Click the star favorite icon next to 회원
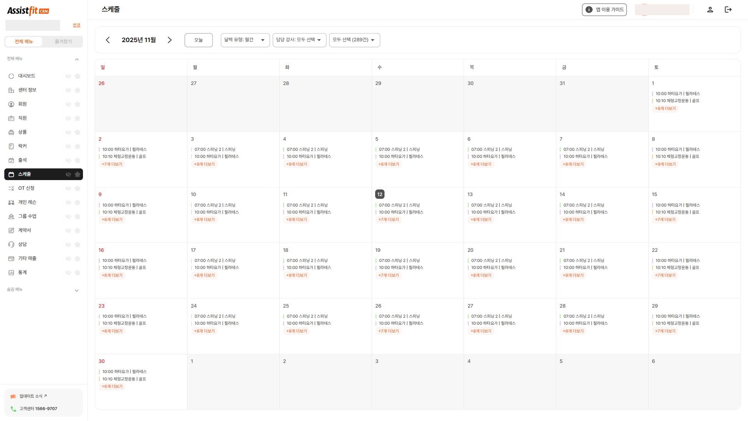This screenshot has width=748, height=421. pyautogui.click(x=78, y=104)
